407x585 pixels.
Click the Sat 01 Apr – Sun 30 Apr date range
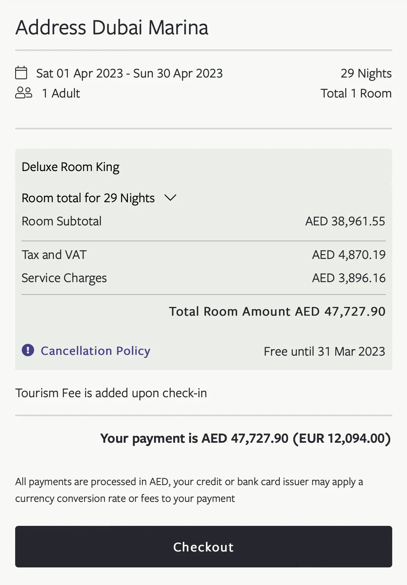point(129,74)
